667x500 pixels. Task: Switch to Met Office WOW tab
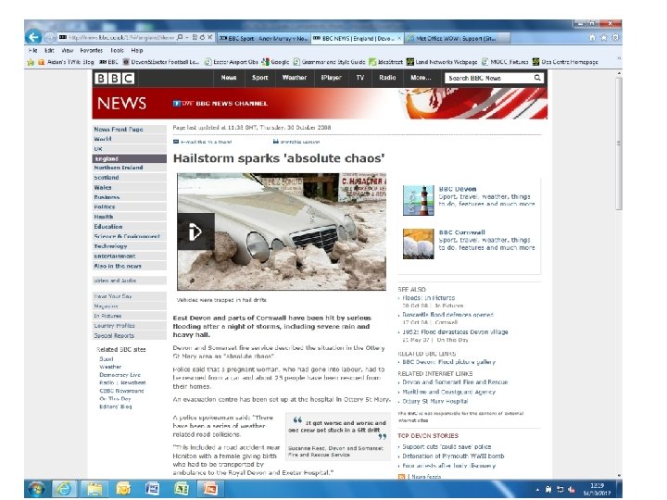pos(456,38)
